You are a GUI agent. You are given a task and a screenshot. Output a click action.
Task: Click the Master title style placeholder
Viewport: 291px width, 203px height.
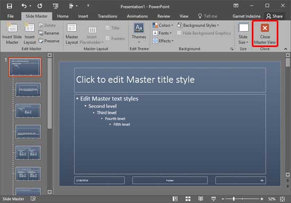pyautogui.click(x=170, y=80)
